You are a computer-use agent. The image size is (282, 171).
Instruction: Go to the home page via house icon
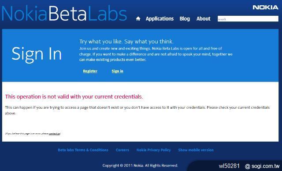138,18
